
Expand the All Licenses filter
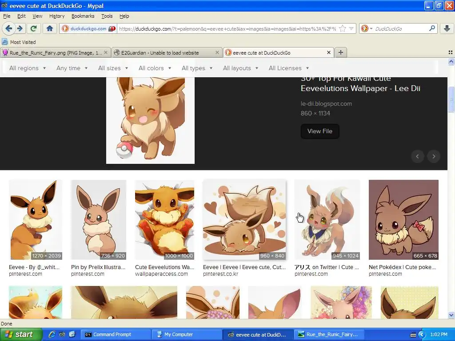point(289,68)
